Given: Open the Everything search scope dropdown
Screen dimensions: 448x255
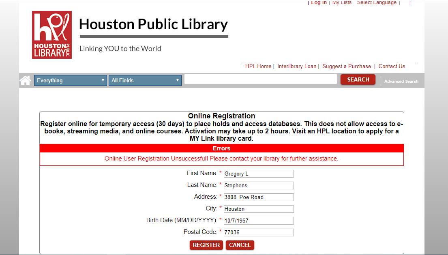Looking at the screenshot, I should tap(70, 80).
